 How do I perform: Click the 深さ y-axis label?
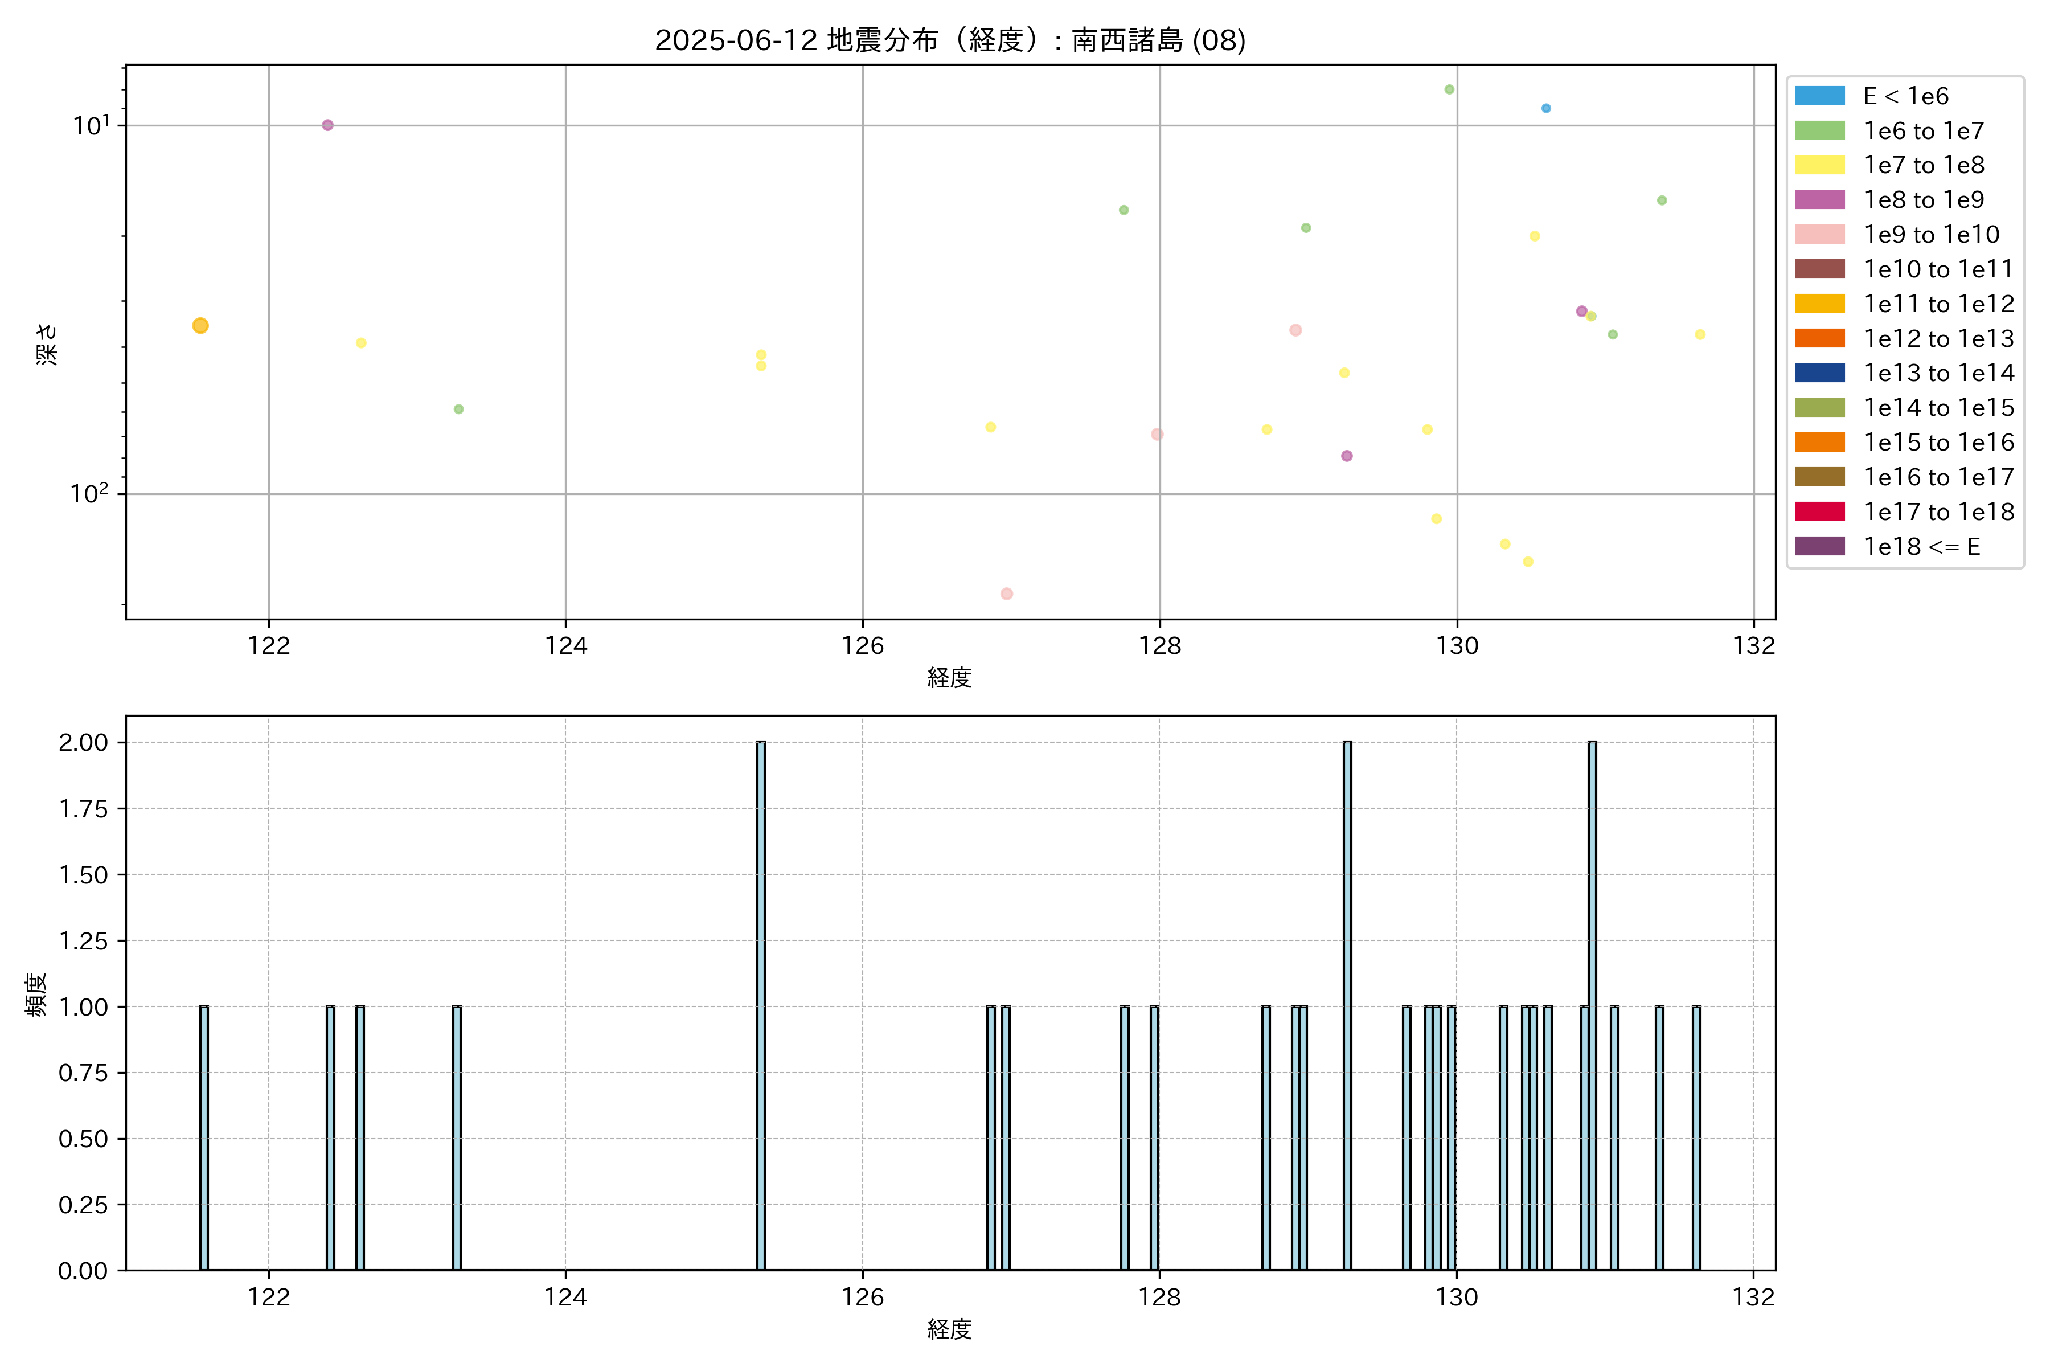point(46,345)
